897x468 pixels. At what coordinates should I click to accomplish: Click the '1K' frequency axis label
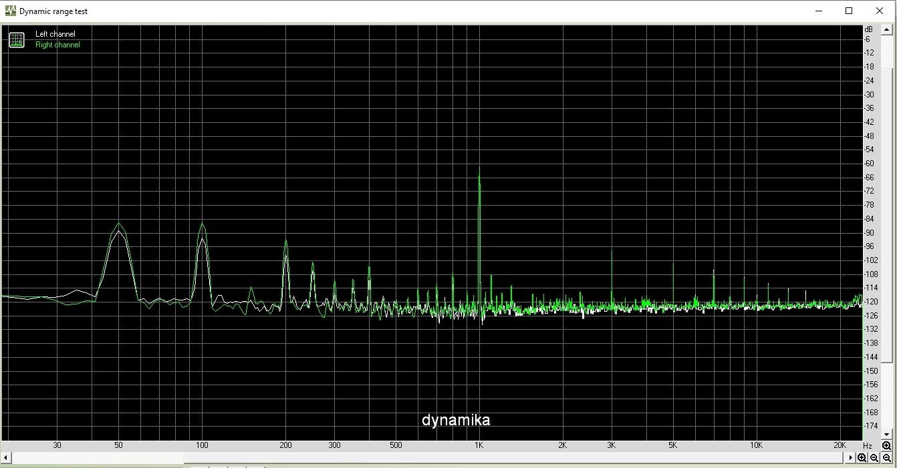479,445
